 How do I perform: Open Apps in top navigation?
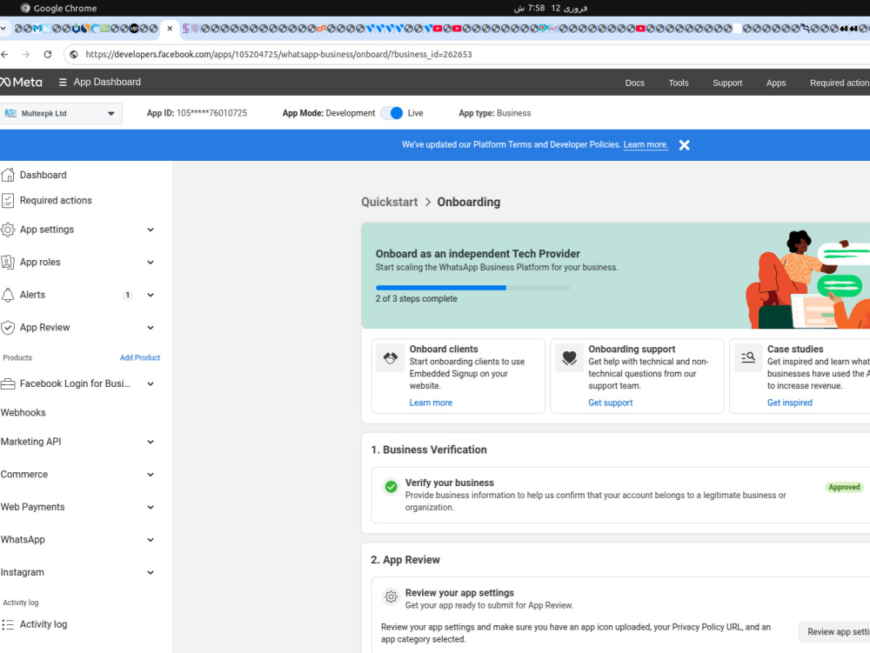tap(776, 83)
